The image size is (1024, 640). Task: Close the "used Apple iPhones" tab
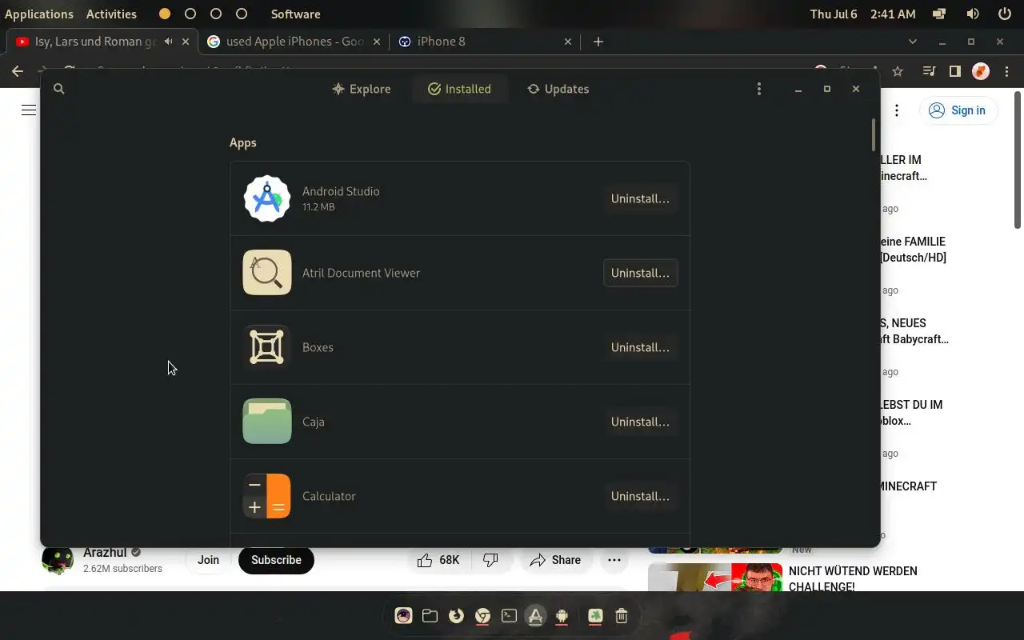pyautogui.click(x=377, y=42)
